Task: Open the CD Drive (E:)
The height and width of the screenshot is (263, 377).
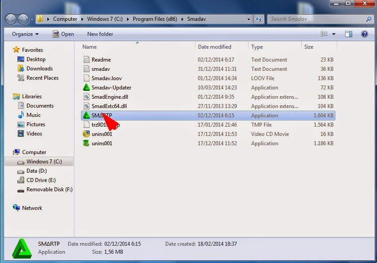Action: pos(41,180)
